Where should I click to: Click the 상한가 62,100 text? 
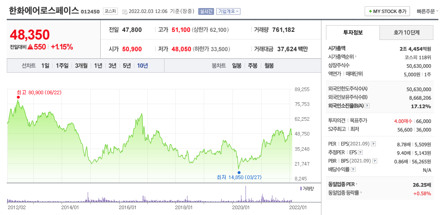[x=210, y=30]
